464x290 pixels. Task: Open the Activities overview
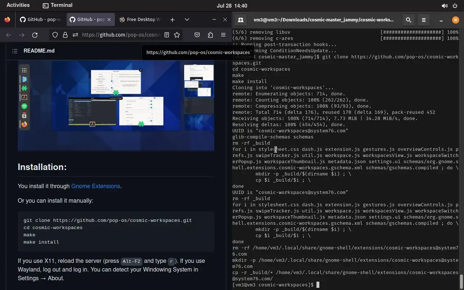[18, 5]
